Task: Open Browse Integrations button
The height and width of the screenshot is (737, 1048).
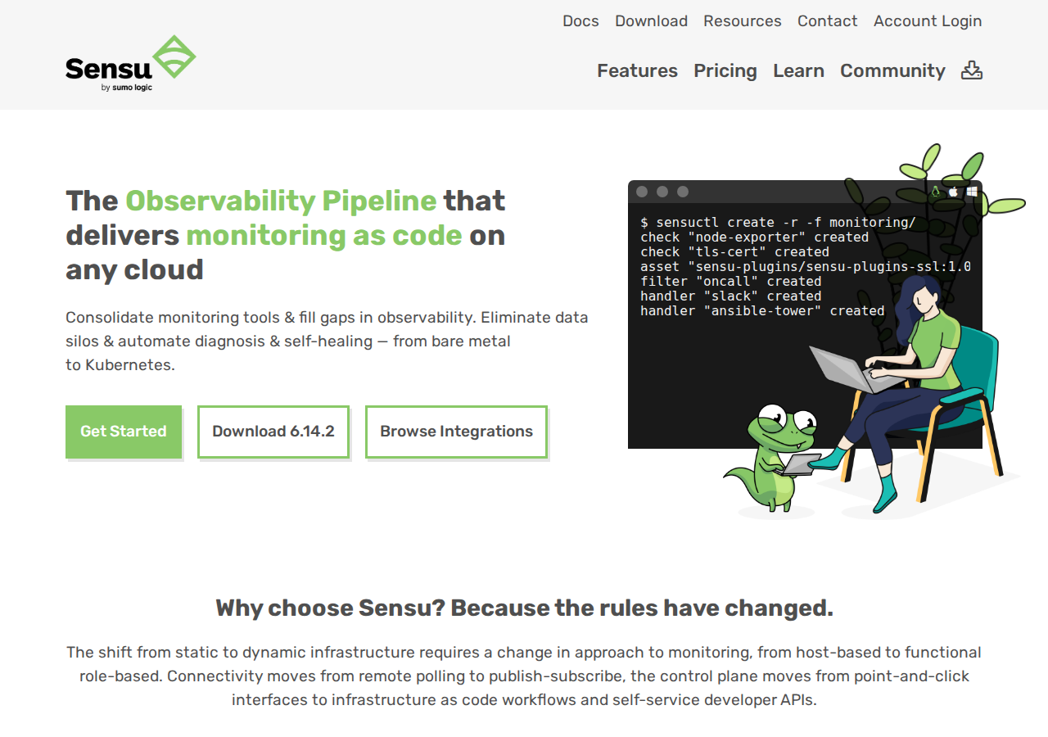Action: (456, 432)
